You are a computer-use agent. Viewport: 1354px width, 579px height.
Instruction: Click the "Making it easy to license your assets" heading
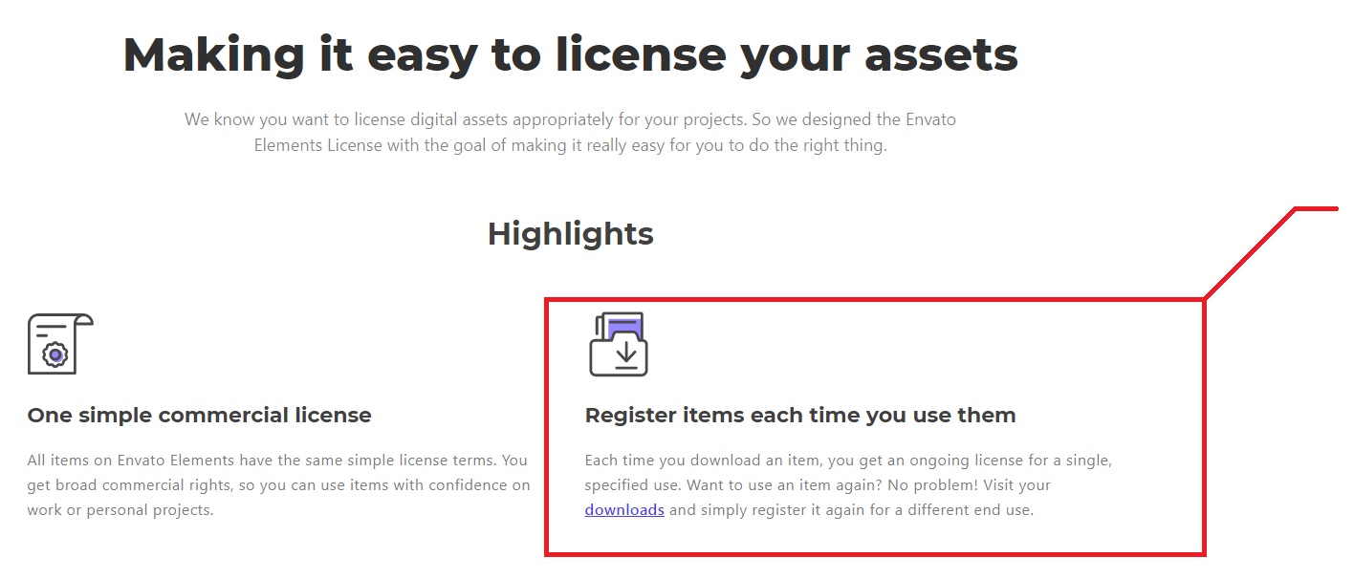(570, 55)
